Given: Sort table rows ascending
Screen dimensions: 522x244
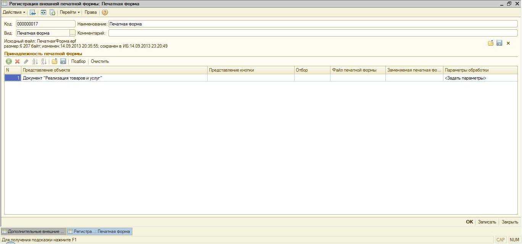Looking at the screenshot, I should coord(35,61).
